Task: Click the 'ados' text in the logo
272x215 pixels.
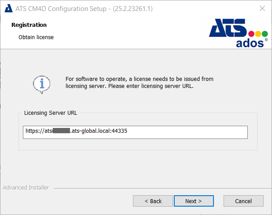Action: [x=250, y=43]
